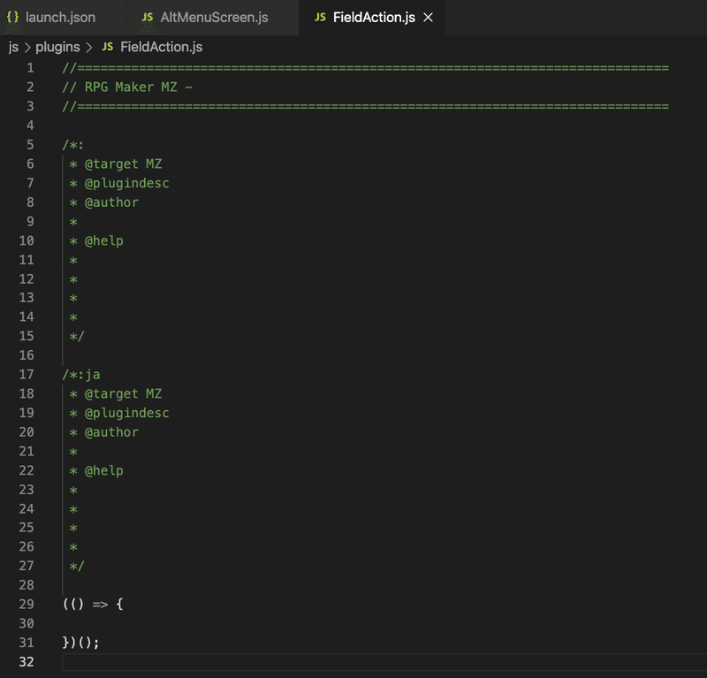
Task: Click the JS icon on AltMenuScreen.js tab
Action: 147,18
